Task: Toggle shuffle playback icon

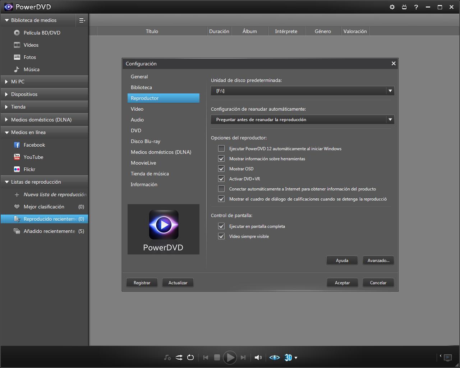Action: click(179, 357)
